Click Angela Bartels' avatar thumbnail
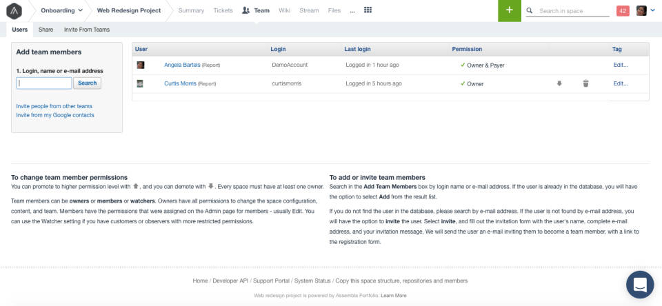Viewport: 662px width, 306px height. pyautogui.click(x=141, y=65)
